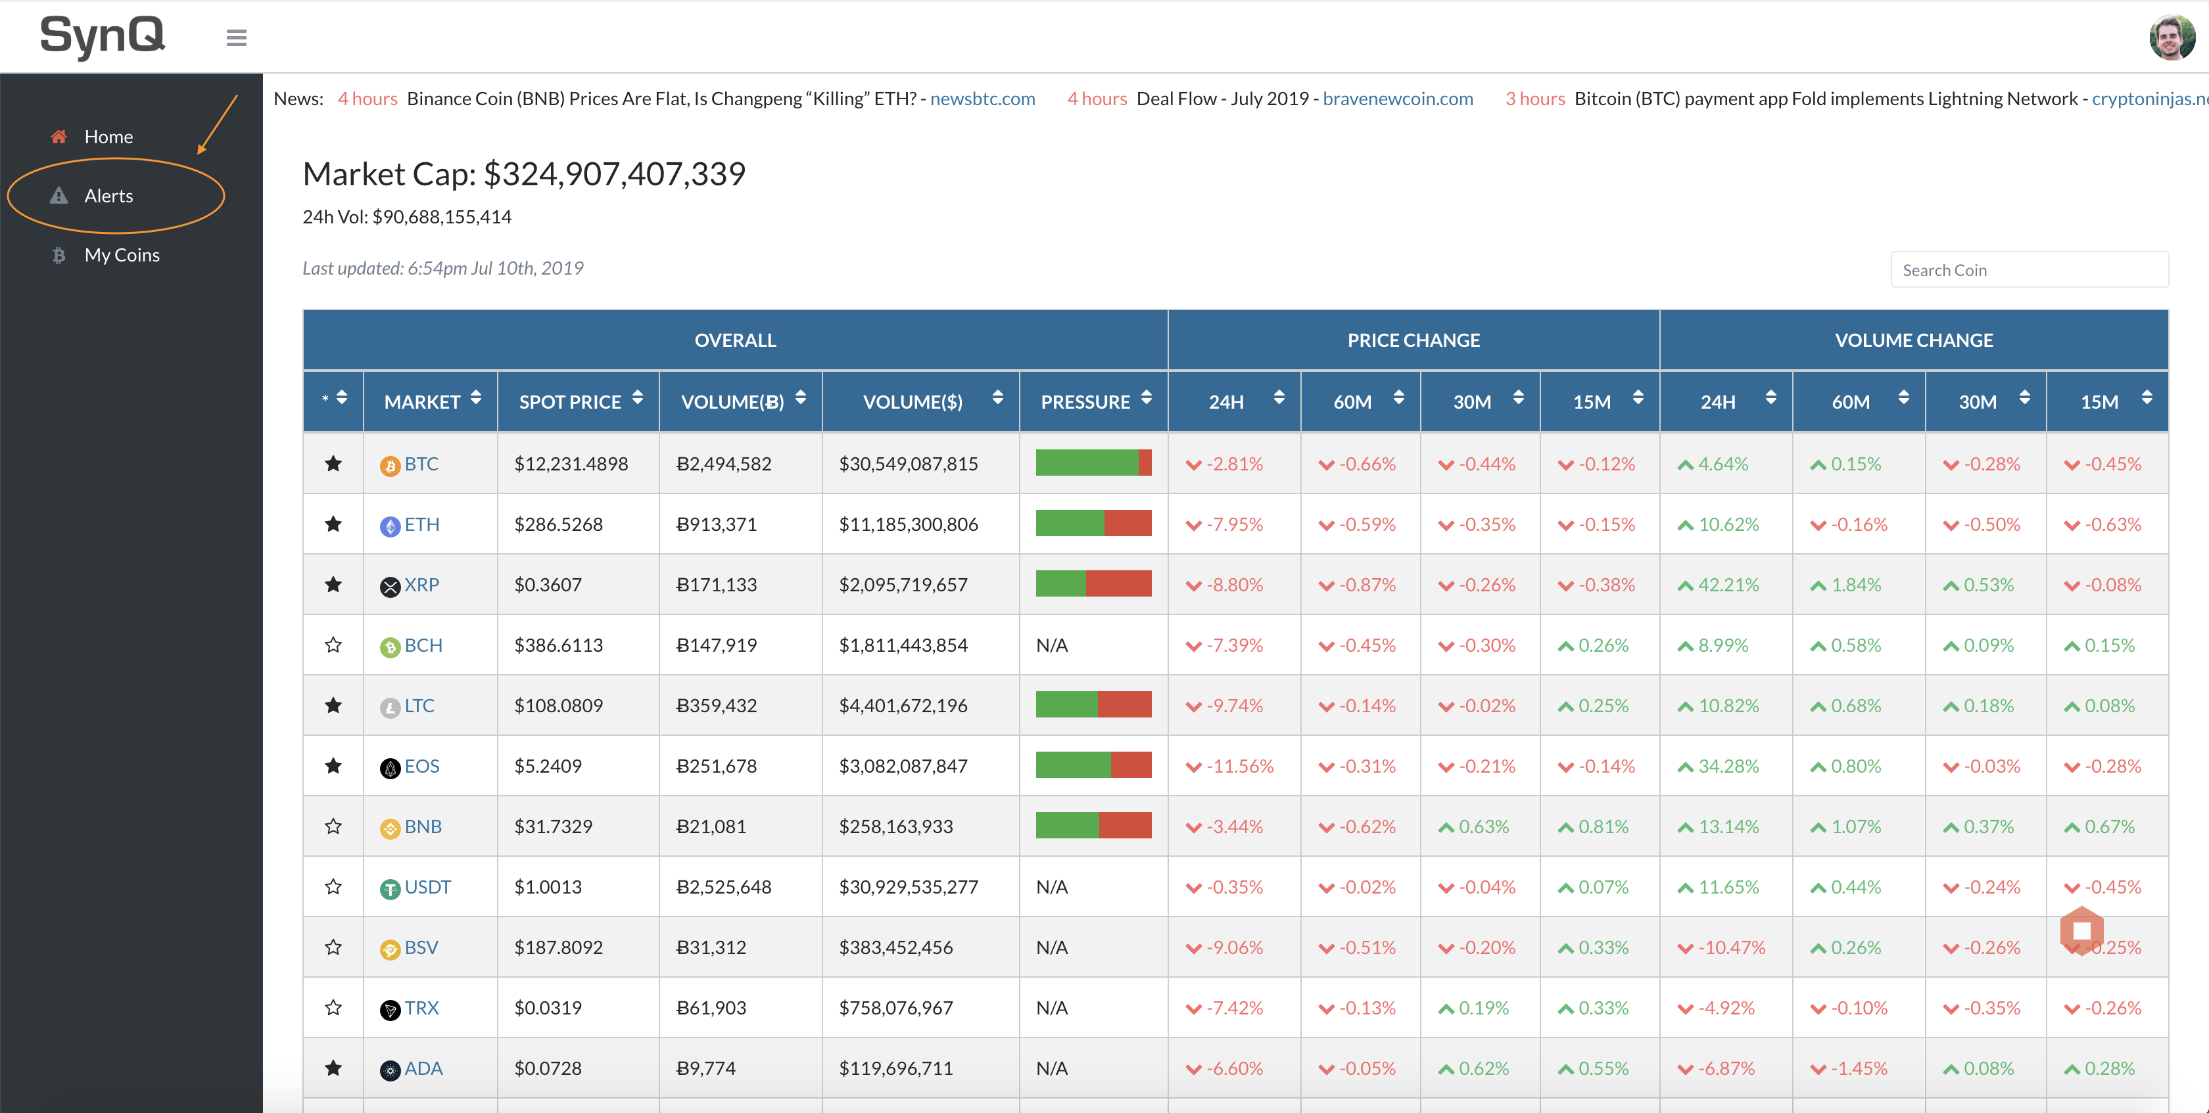The height and width of the screenshot is (1113, 2209).
Task: Toggle the ADA favorite star
Action: click(333, 1068)
